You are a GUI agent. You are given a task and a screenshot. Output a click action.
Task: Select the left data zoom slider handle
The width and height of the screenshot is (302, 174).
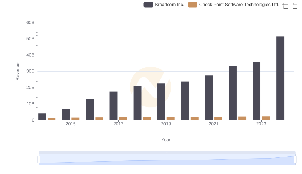[x=39, y=160]
